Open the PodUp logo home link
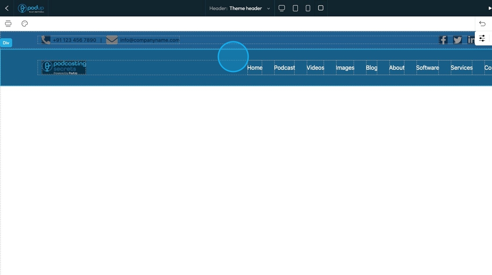 click(31, 8)
